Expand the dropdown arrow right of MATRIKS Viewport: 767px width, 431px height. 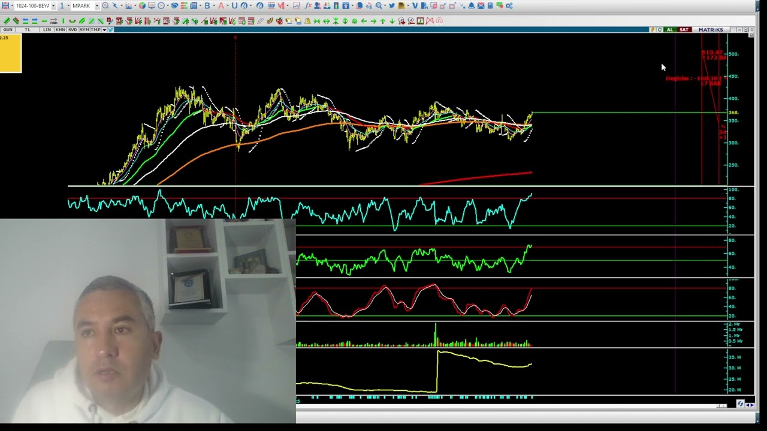point(733,29)
